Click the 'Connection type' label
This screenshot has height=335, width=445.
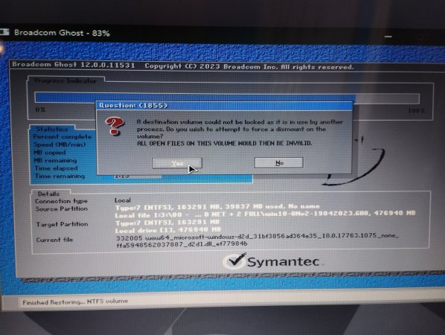(61, 201)
